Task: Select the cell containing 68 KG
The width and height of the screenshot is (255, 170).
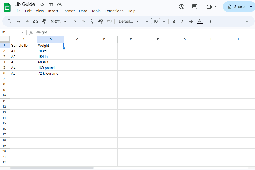Action: click(x=50, y=62)
